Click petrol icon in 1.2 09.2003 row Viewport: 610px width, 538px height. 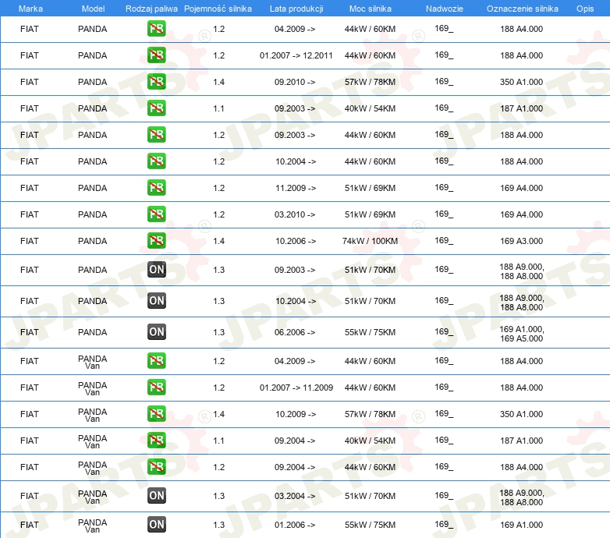pos(156,134)
